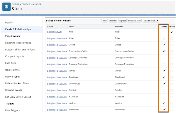Screen dimensions: 176x113
Task: Deactivate the Coverage Evaluation value
Action: click(62, 64)
